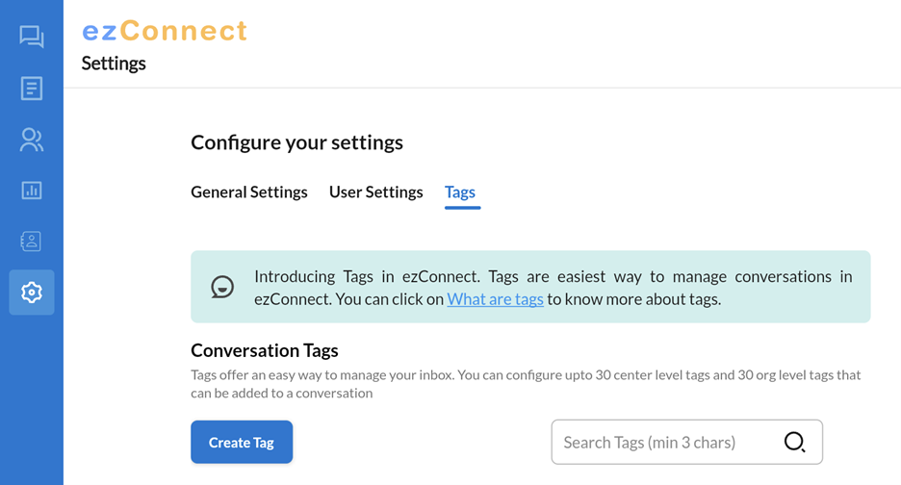Focus the Search Tags input field

pos(686,442)
